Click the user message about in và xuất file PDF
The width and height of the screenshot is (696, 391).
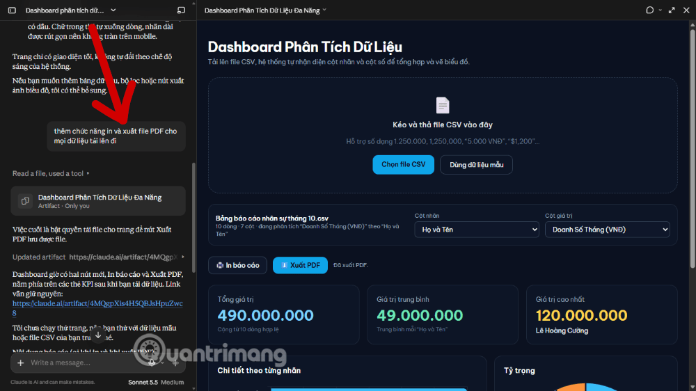(116, 136)
